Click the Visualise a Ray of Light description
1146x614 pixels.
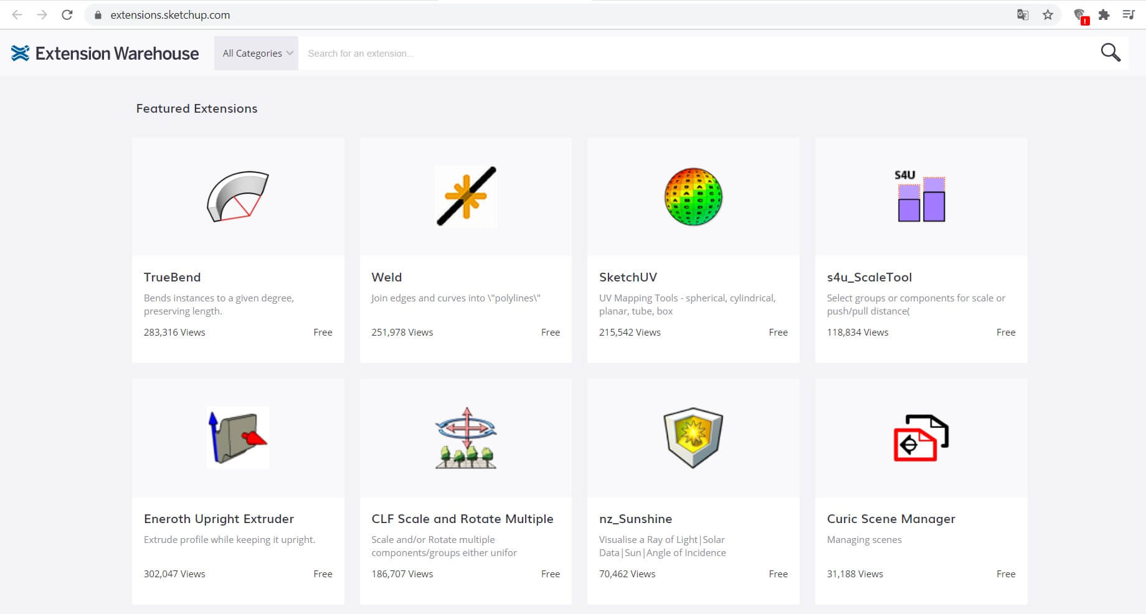click(x=663, y=546)
